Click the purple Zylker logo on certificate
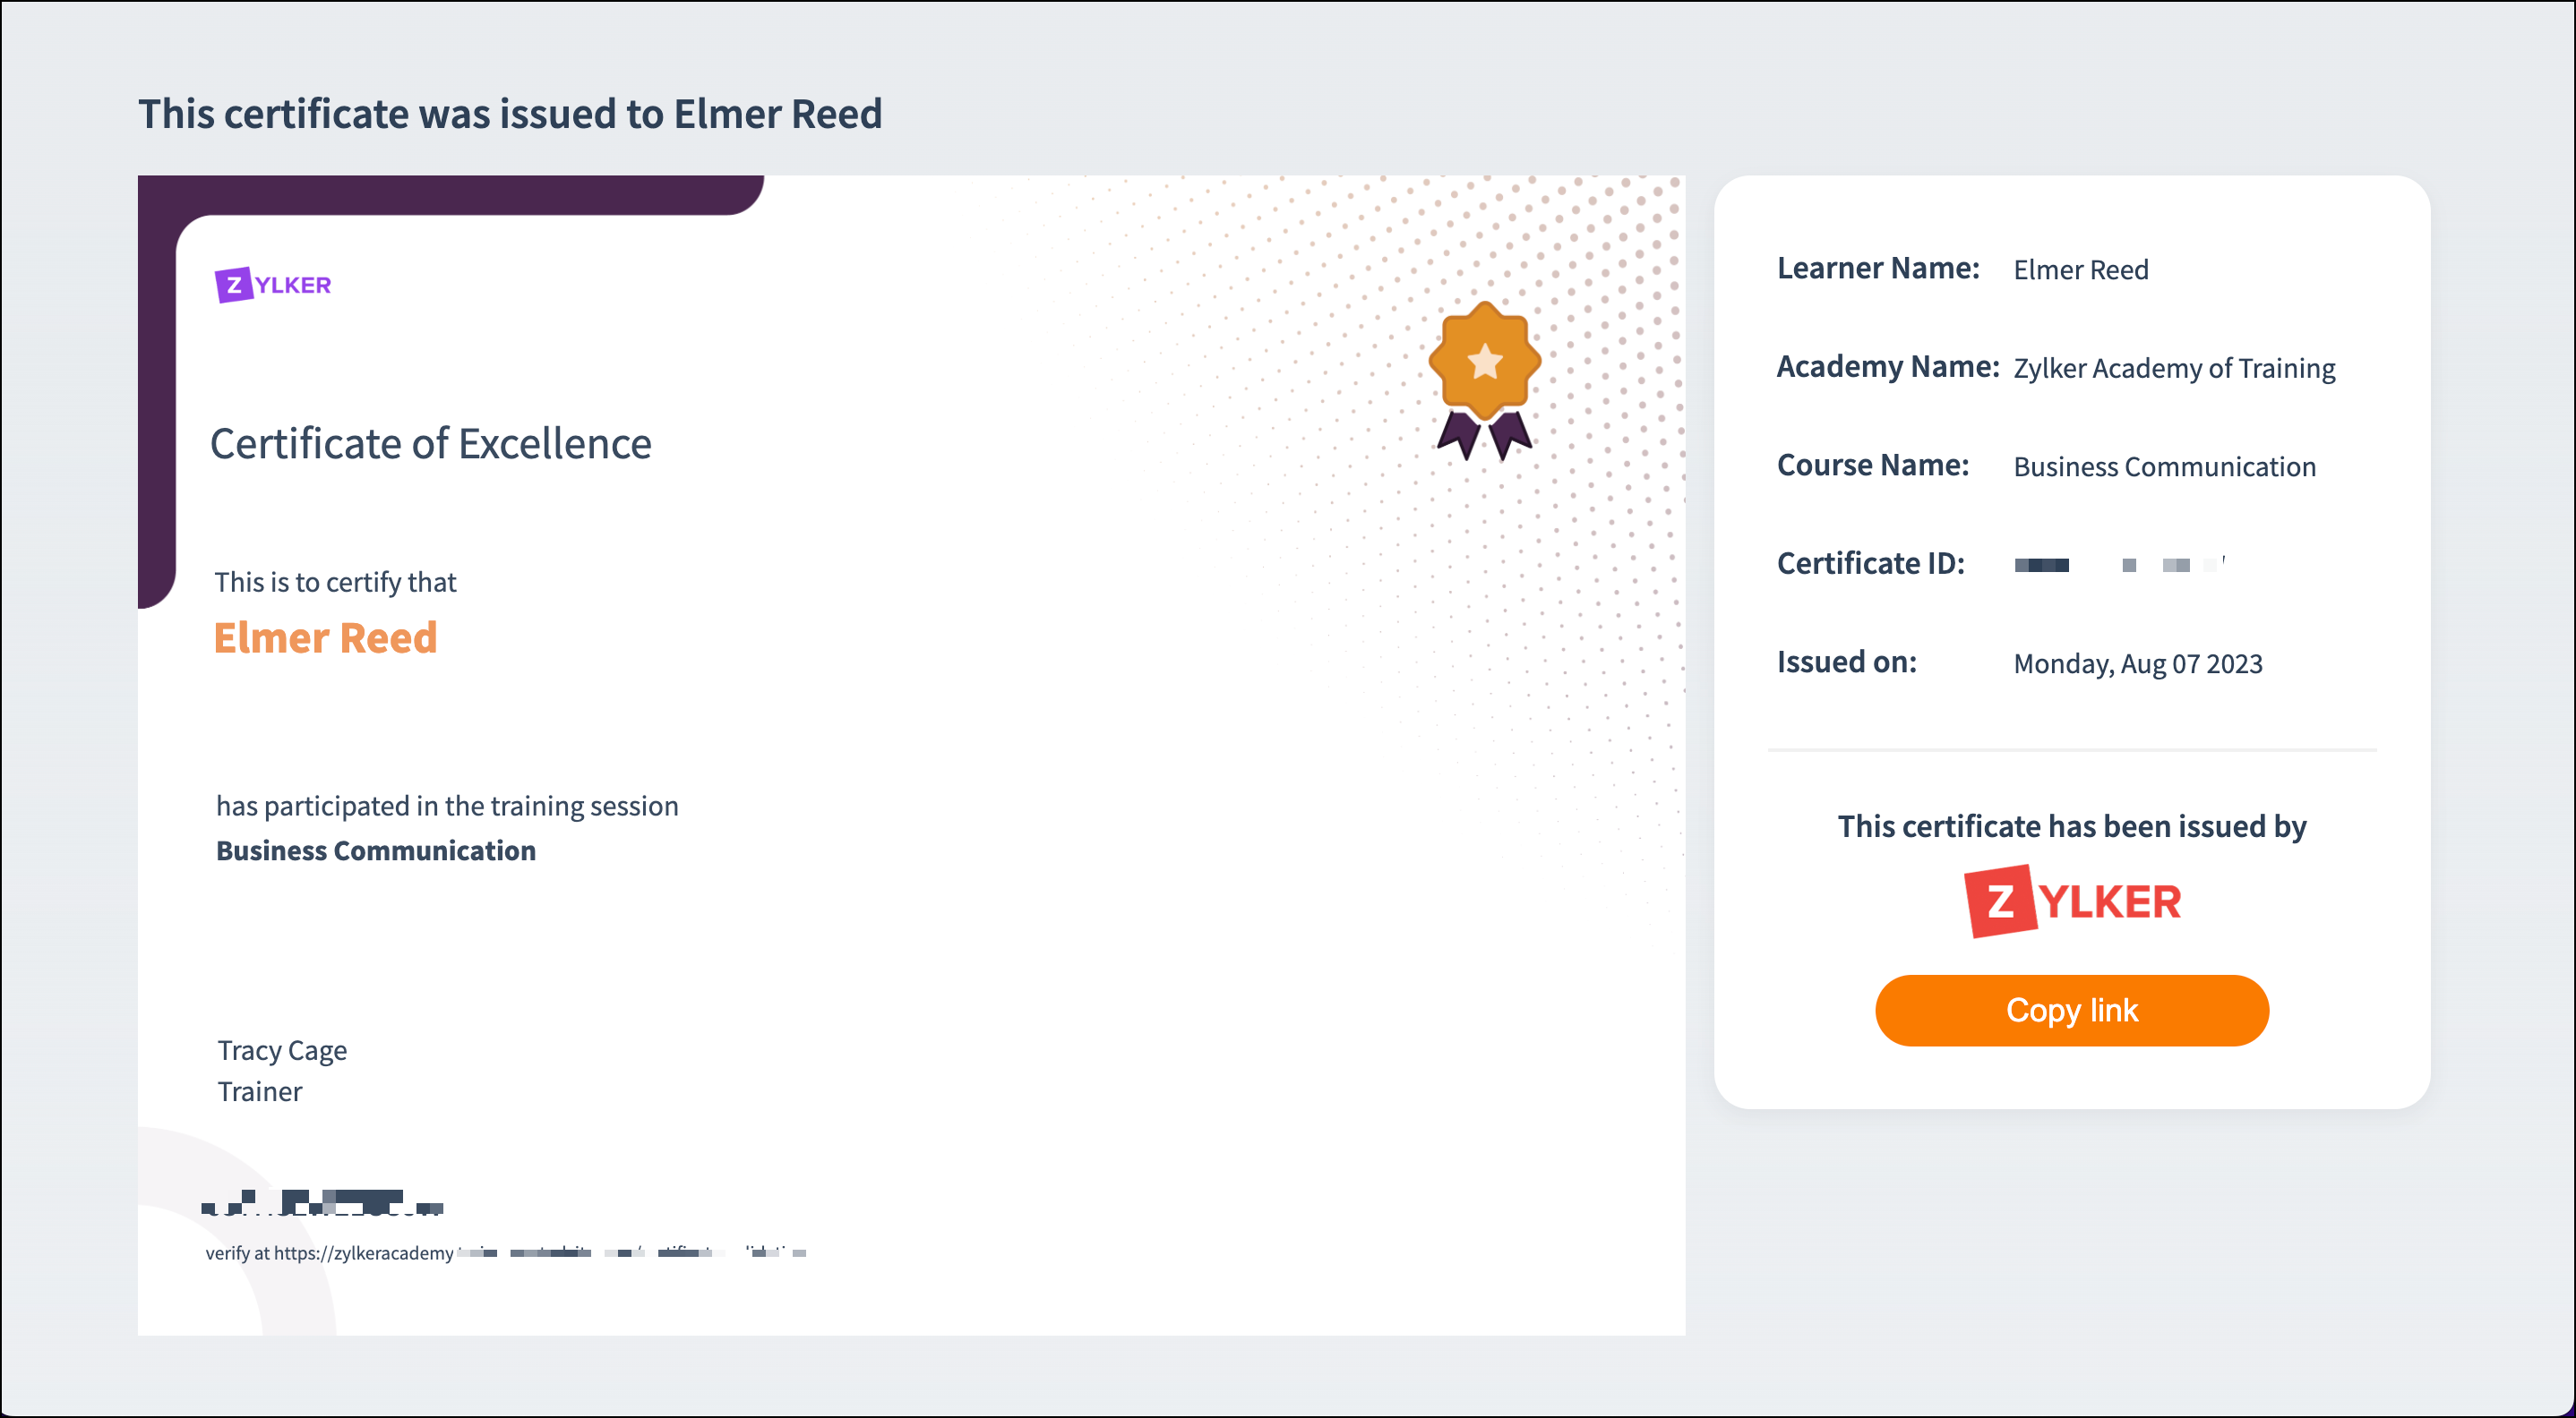2576x1418 pixels. (x=272, y=285)
